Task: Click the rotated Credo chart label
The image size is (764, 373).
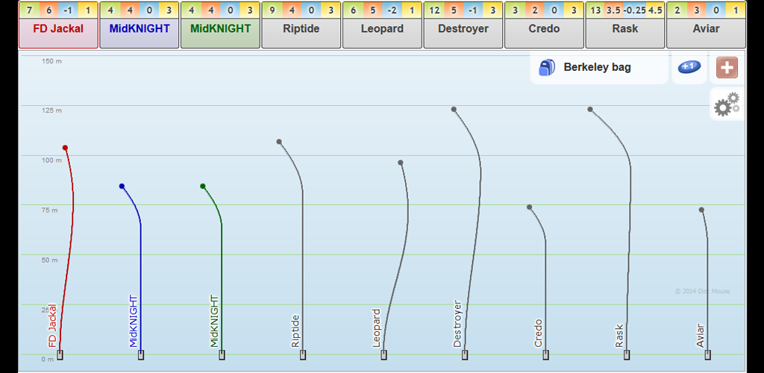Action: (x=537, y=333)
